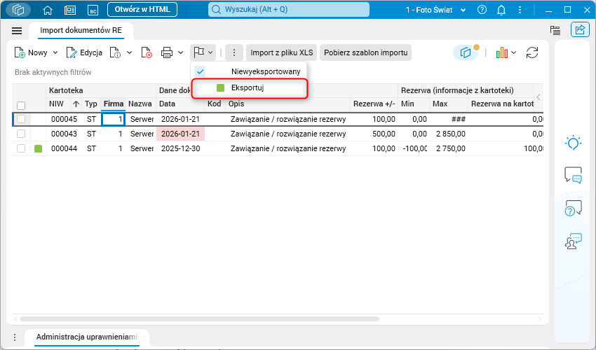Click the share/export icon at top right
The image size is (596, 350).
click(x=580, y=29)
